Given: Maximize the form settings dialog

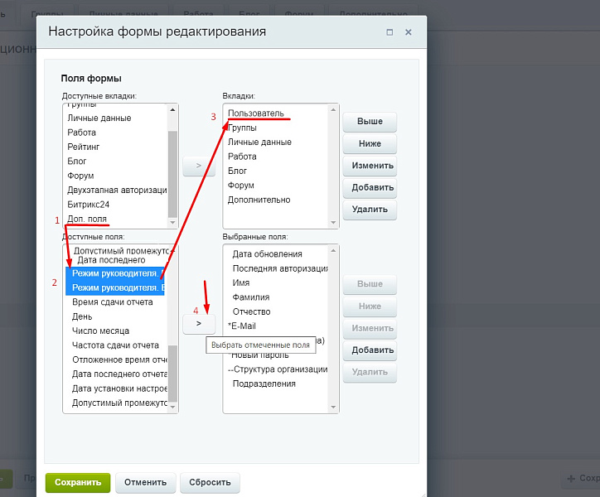Looking at the screenshot, I should (x=390, y=31).
